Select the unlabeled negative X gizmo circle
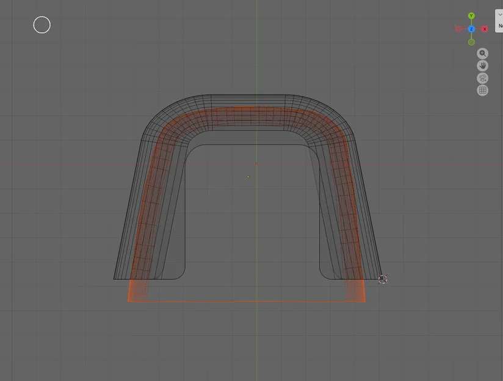 pos(458,29)
